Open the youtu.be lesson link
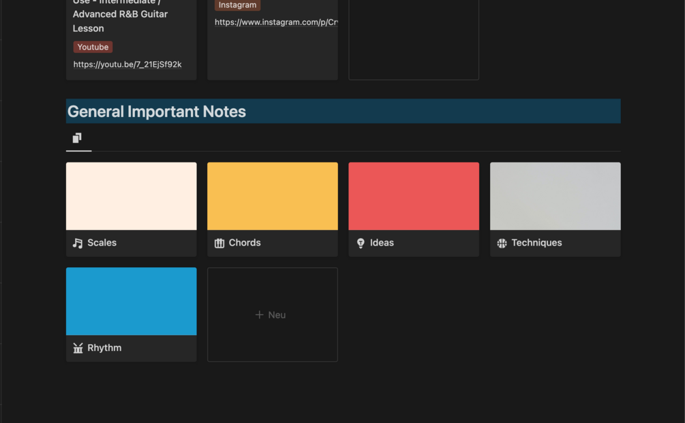The width and height of the screenshot is (685, 423). point(127,65)
